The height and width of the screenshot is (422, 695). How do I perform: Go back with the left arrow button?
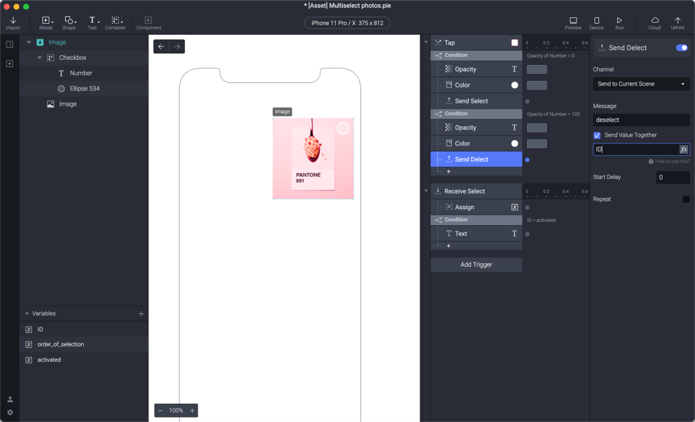point(161,46)
